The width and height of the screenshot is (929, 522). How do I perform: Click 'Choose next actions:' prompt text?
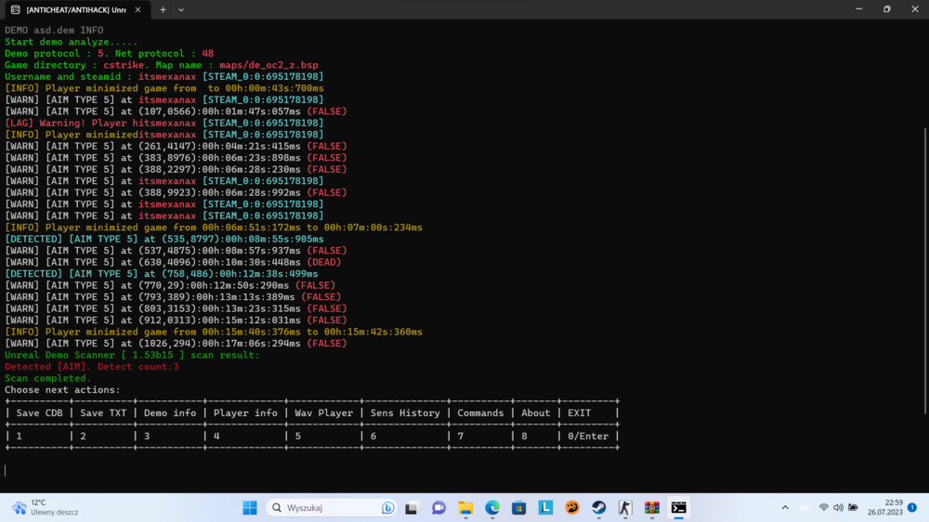62,390
